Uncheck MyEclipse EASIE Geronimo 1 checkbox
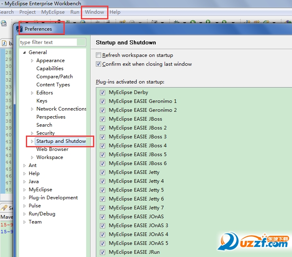This screenshot has width=292, height=257. [x=102, y=101]
